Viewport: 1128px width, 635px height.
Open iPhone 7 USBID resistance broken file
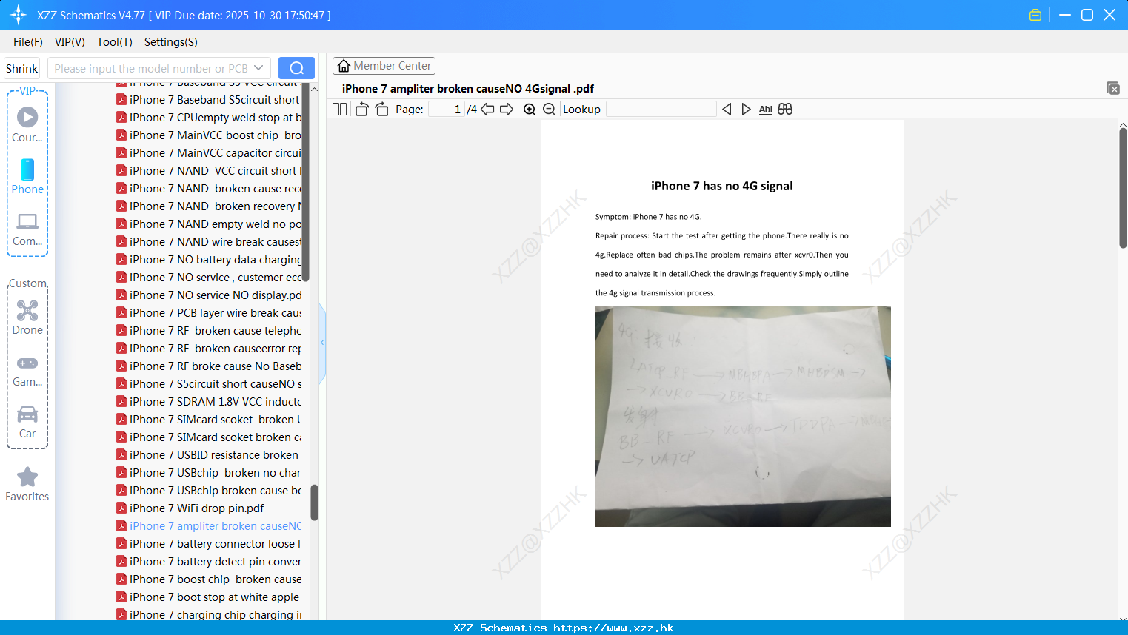[208, 455]
